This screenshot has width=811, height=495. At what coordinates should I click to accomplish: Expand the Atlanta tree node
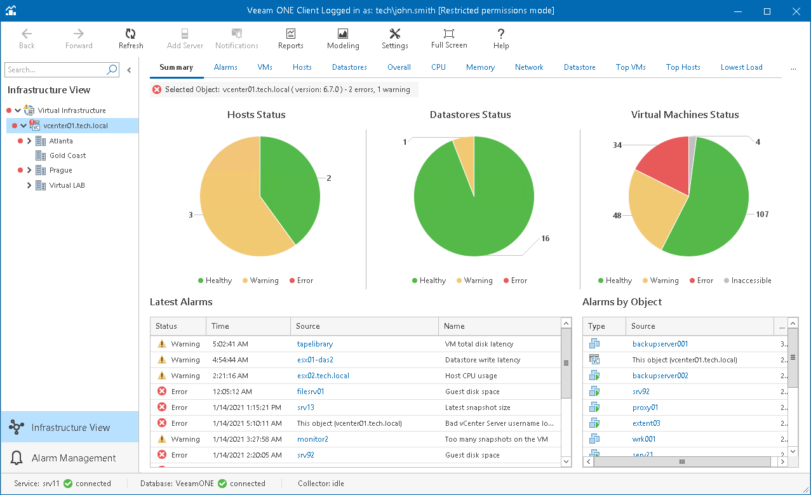29,141
